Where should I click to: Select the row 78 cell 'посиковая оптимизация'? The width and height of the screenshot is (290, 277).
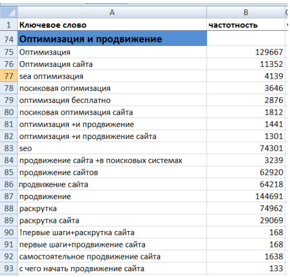coord(112,88)
